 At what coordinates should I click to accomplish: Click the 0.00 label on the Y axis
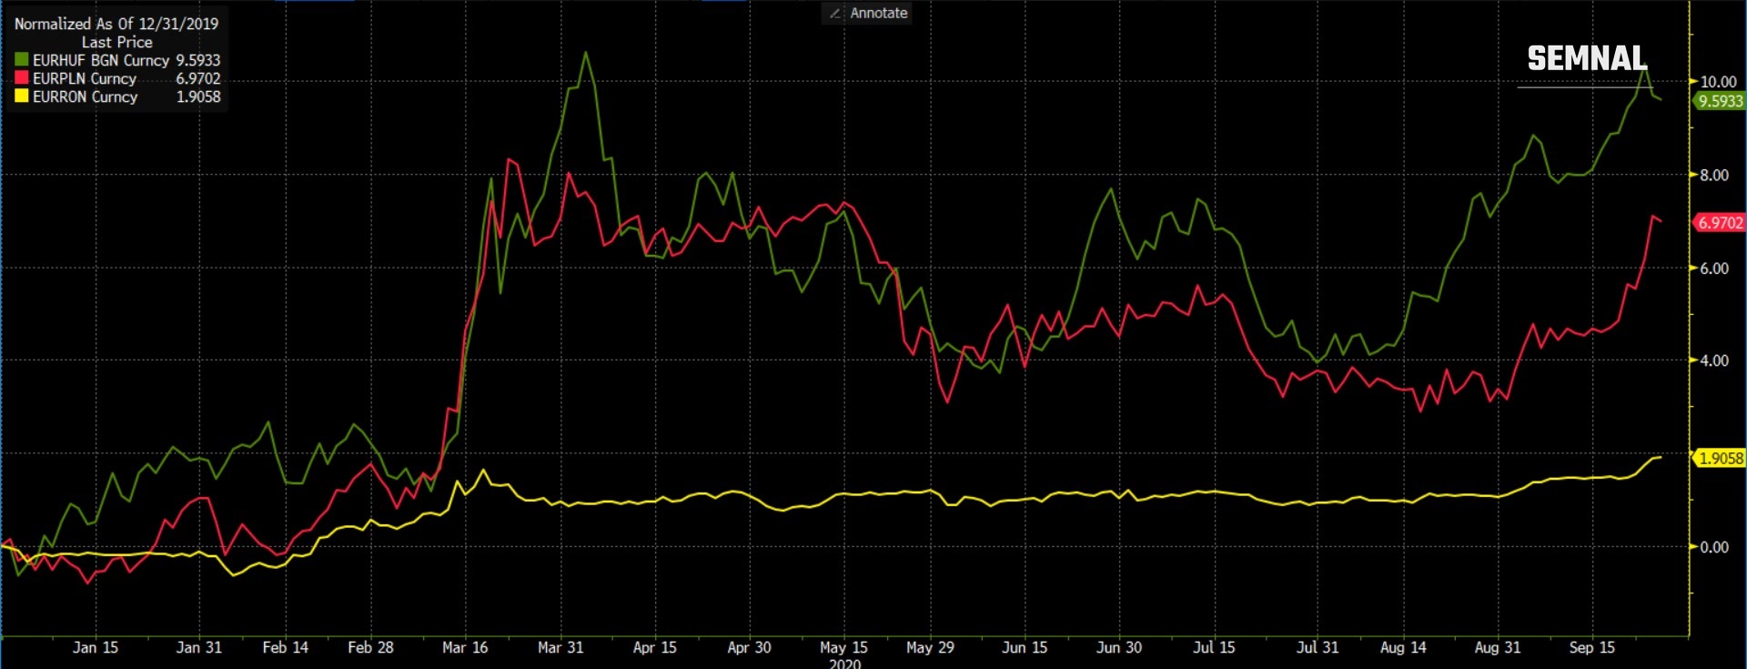pyautogui.click(x=1714, y=547)
